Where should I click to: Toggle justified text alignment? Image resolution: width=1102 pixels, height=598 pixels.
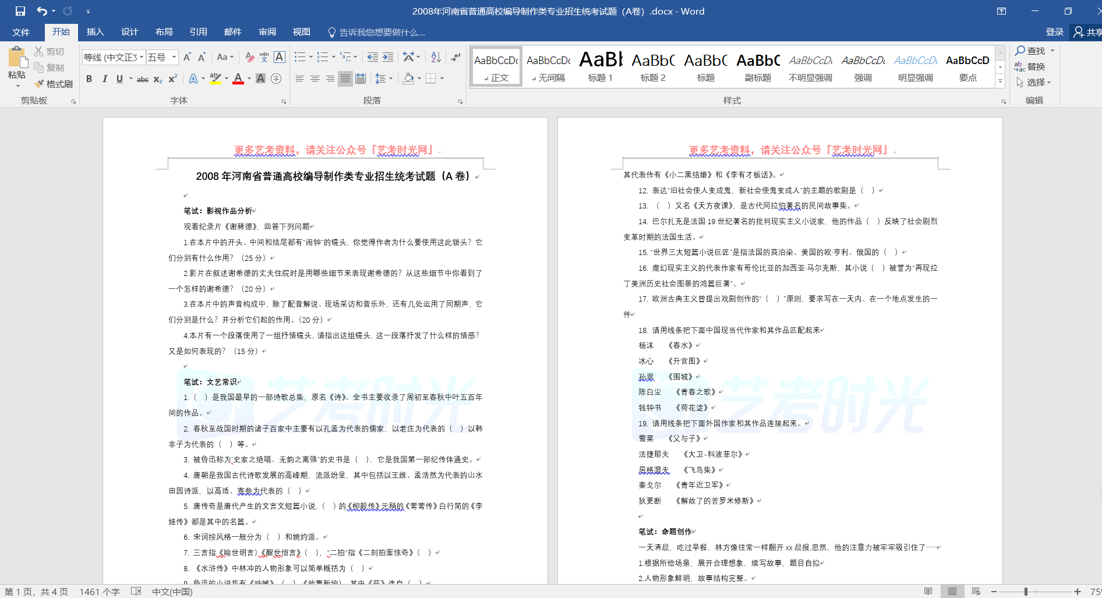(x=345, y=79)
